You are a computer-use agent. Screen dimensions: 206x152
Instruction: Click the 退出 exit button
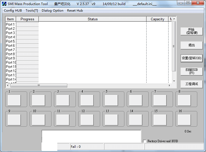[191, 45]
